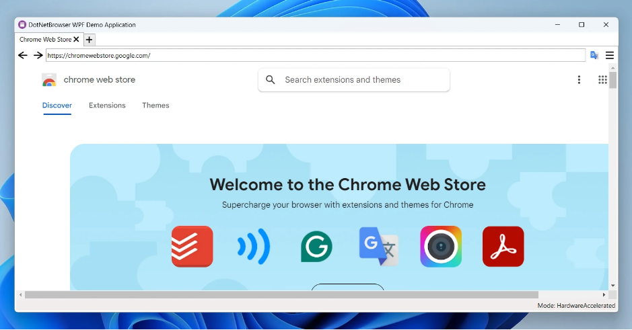This screenshot has width=632, height=330.
Task: Go forward with the right arrow button
Action: click(x=38, y=55)
